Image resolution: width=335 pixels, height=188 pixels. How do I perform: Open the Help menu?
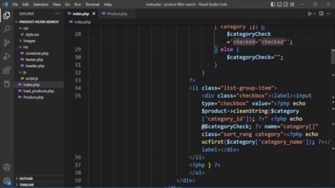point(108,4)
